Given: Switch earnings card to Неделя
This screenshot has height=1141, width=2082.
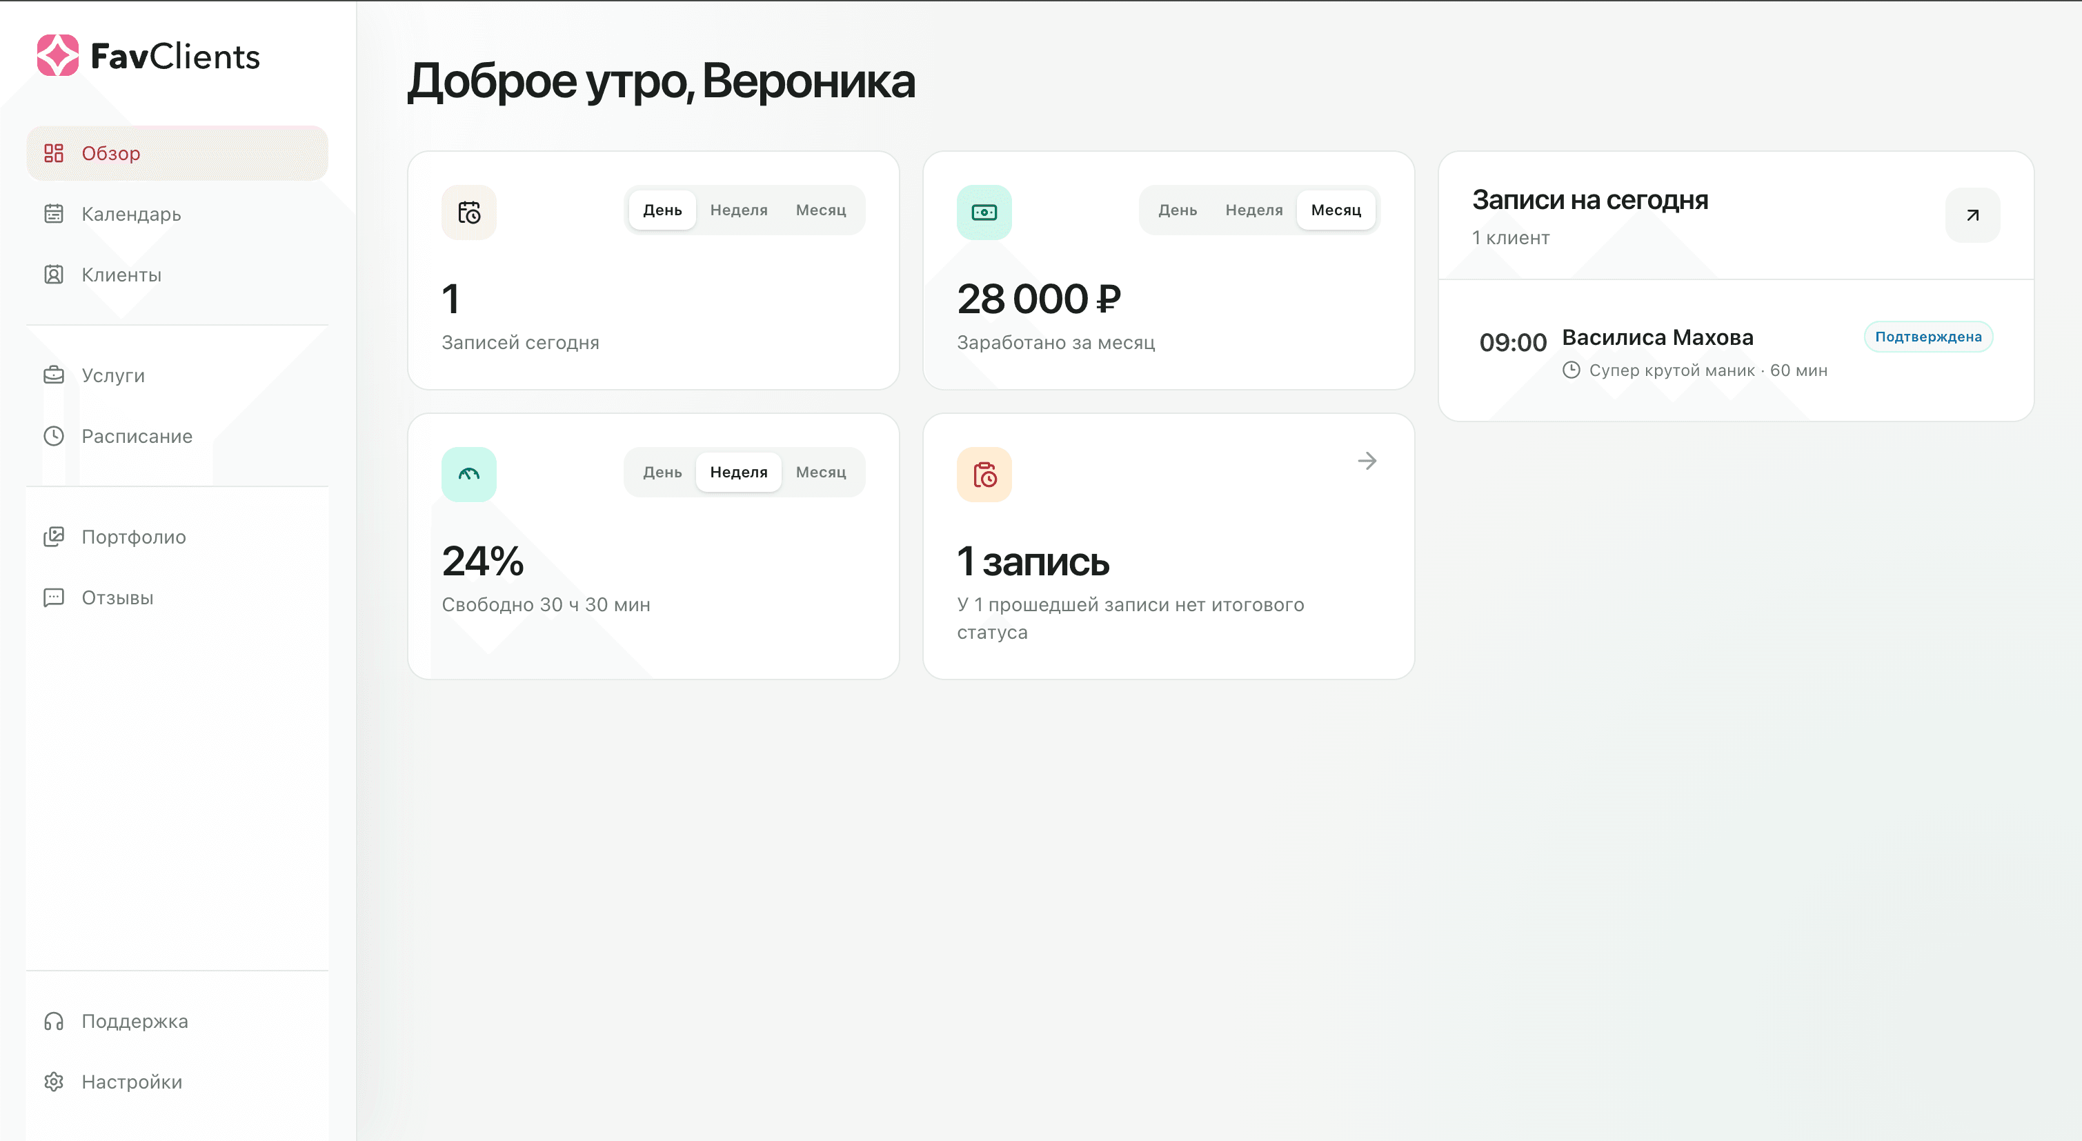Looking at the screenshot, I should 1253,210.
